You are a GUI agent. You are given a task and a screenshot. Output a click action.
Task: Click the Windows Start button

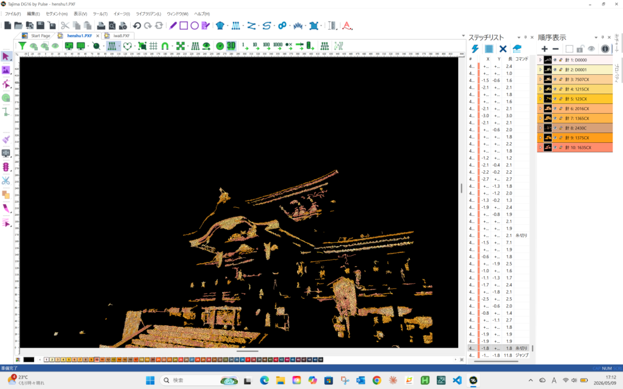150,380
